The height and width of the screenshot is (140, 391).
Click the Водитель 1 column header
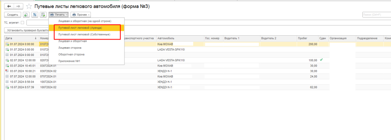pyautogui.click(x=241, y=38)
